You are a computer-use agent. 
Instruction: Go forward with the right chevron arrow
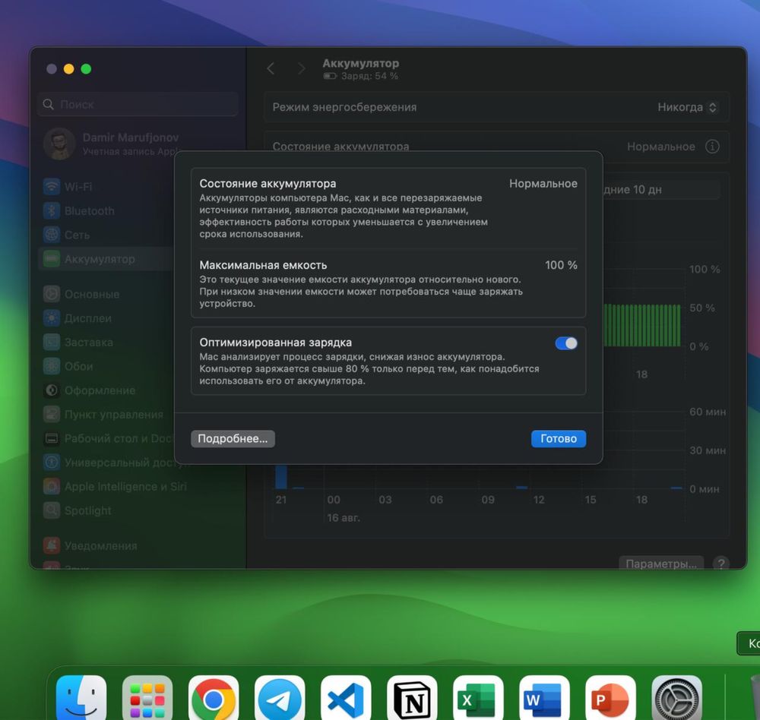pos(302,69)
